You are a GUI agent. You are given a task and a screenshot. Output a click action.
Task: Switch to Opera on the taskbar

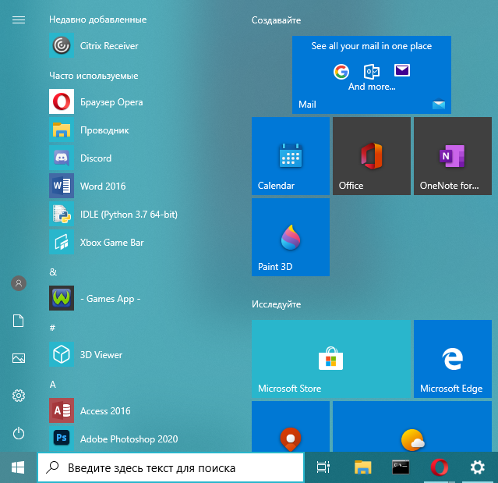tap(440, 467)
